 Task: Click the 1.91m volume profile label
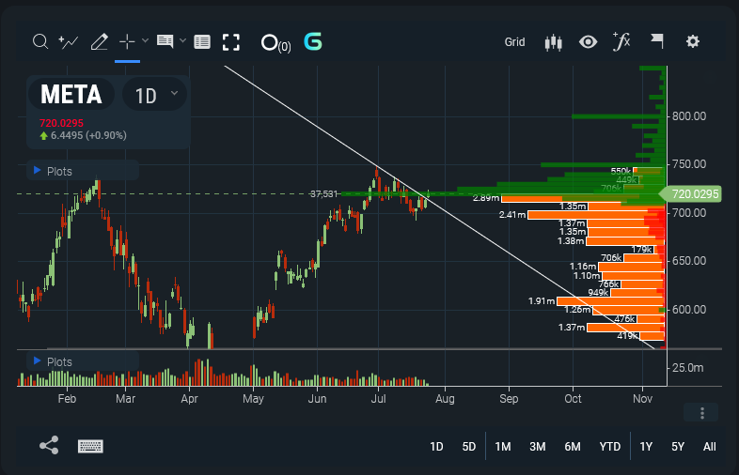coord(542,300)
